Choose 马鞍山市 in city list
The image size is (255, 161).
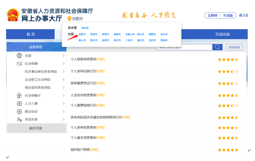[130, 34]
